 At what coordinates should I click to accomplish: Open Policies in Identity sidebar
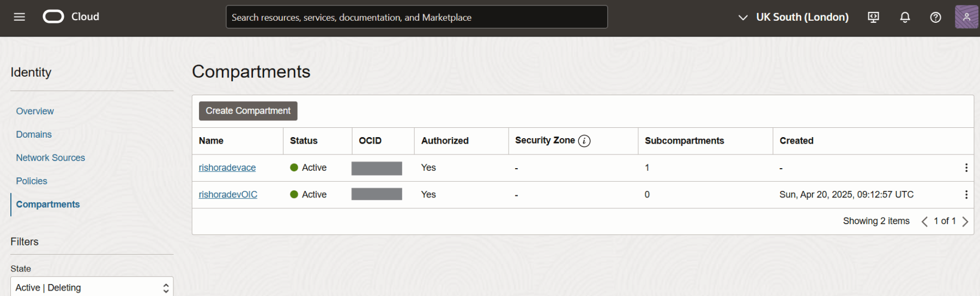coord(32,181)
